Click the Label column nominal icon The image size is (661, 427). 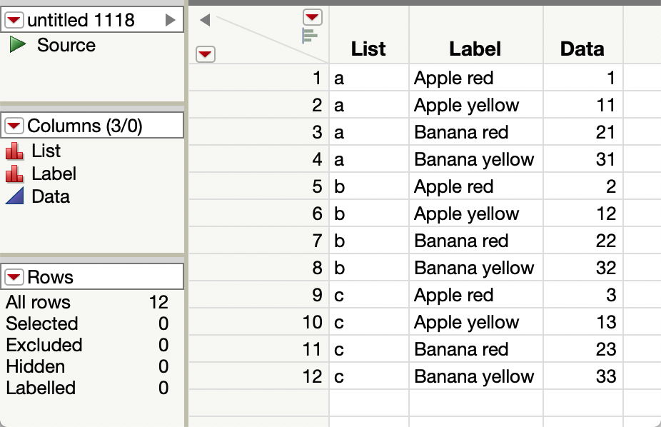point(15,174)
